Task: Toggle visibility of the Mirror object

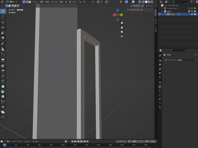Action: coord(192,14)
